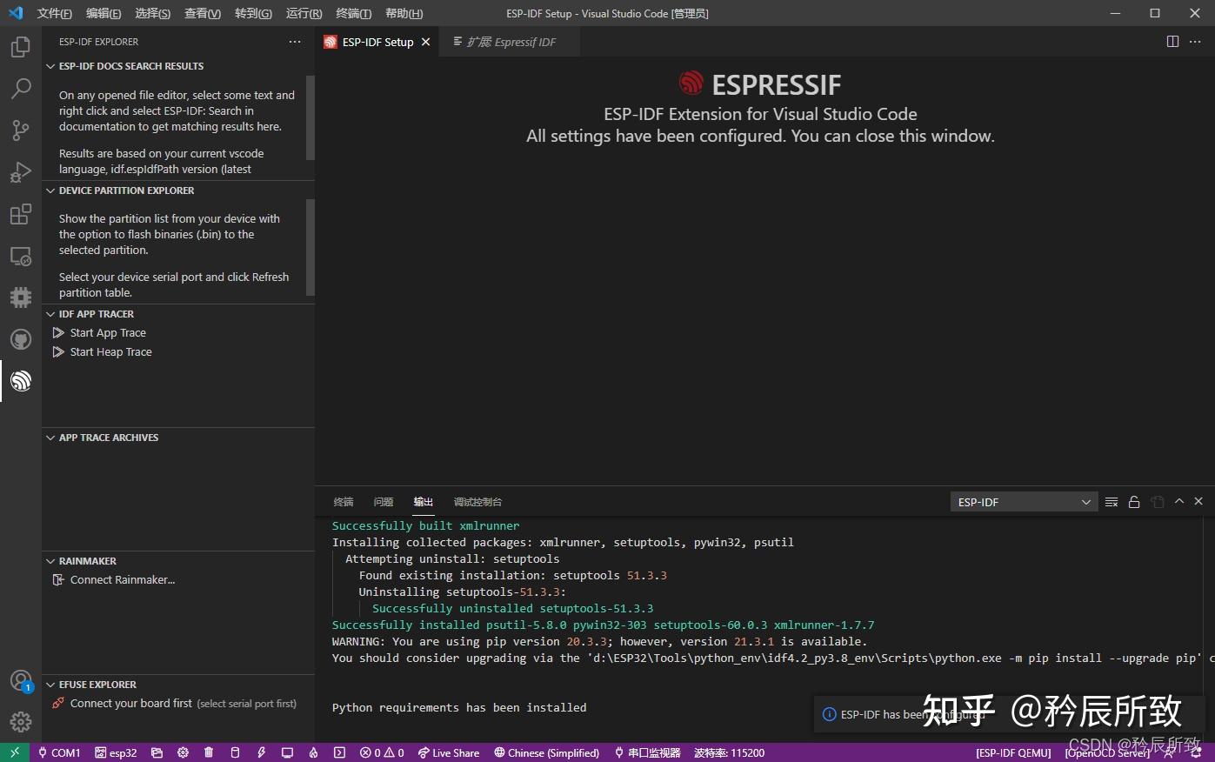Start a build with the gear icon
Viewport: 1215px width, 762px height.
tap(183, 752)
